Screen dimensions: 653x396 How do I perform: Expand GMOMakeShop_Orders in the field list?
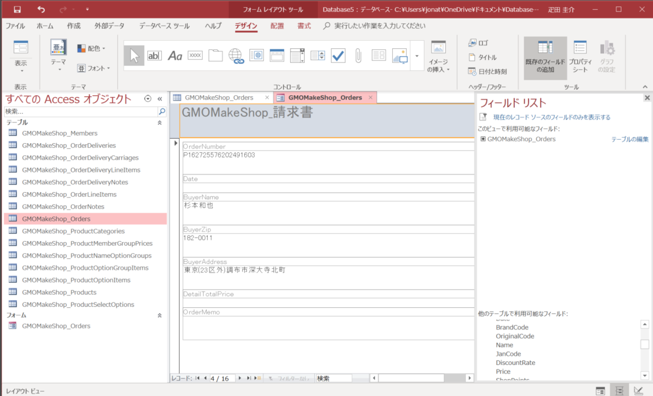(x=483, y=139)
